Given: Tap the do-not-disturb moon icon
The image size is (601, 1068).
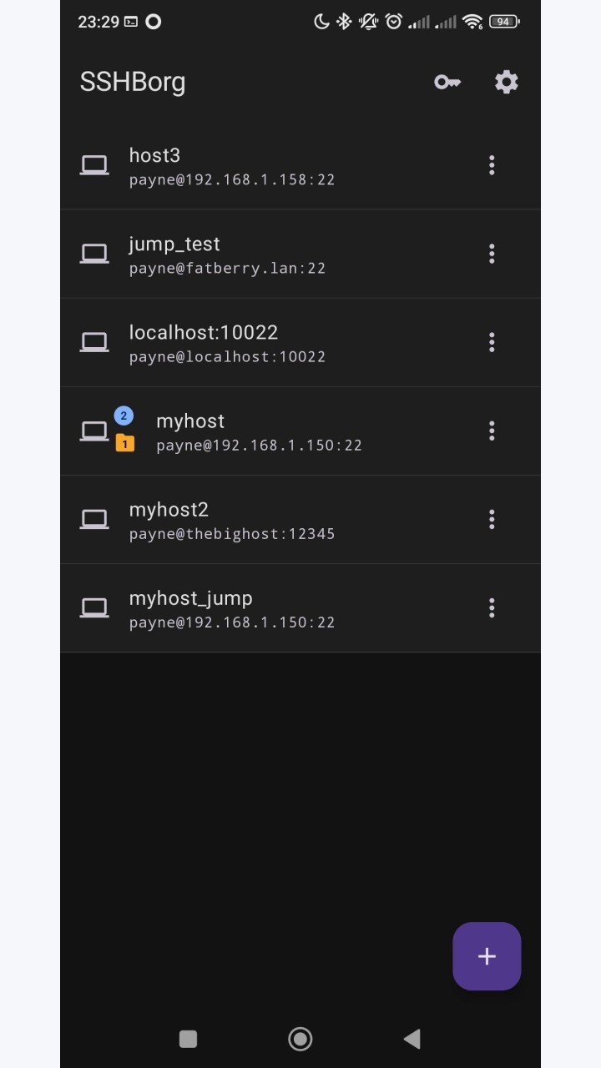Looking at the screenshot, I should (321, 22).
